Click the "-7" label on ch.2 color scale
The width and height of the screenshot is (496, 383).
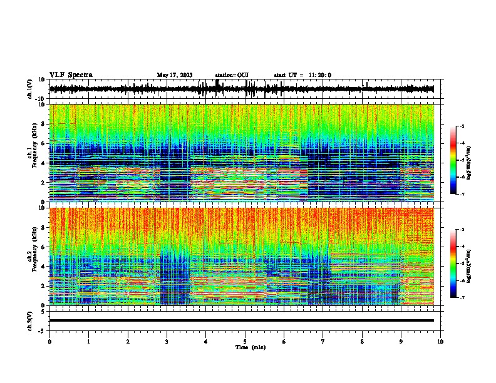coord(462,297)
